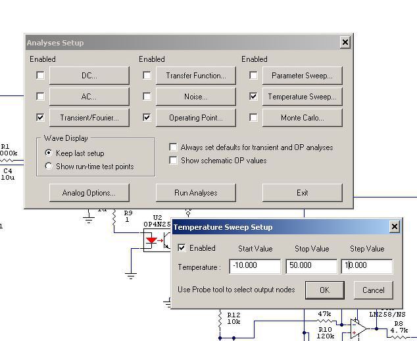
Task: Enable the AC analysis checkbox
Action: coord(40,96)
